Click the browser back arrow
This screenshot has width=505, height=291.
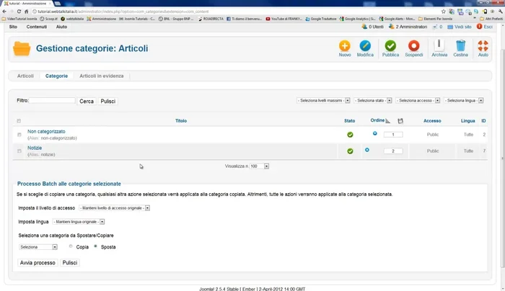[x=4, y=12]
